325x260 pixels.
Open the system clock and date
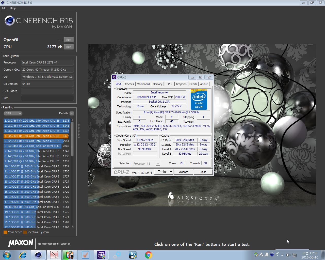[310, 255]
